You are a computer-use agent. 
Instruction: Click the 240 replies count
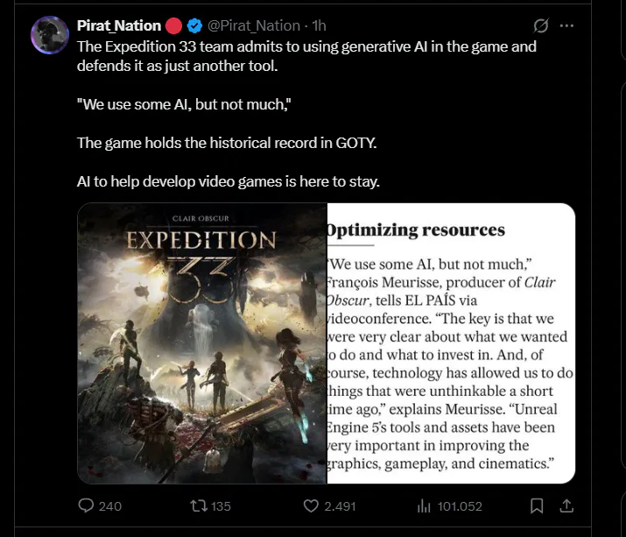click(x=110, y=505)
